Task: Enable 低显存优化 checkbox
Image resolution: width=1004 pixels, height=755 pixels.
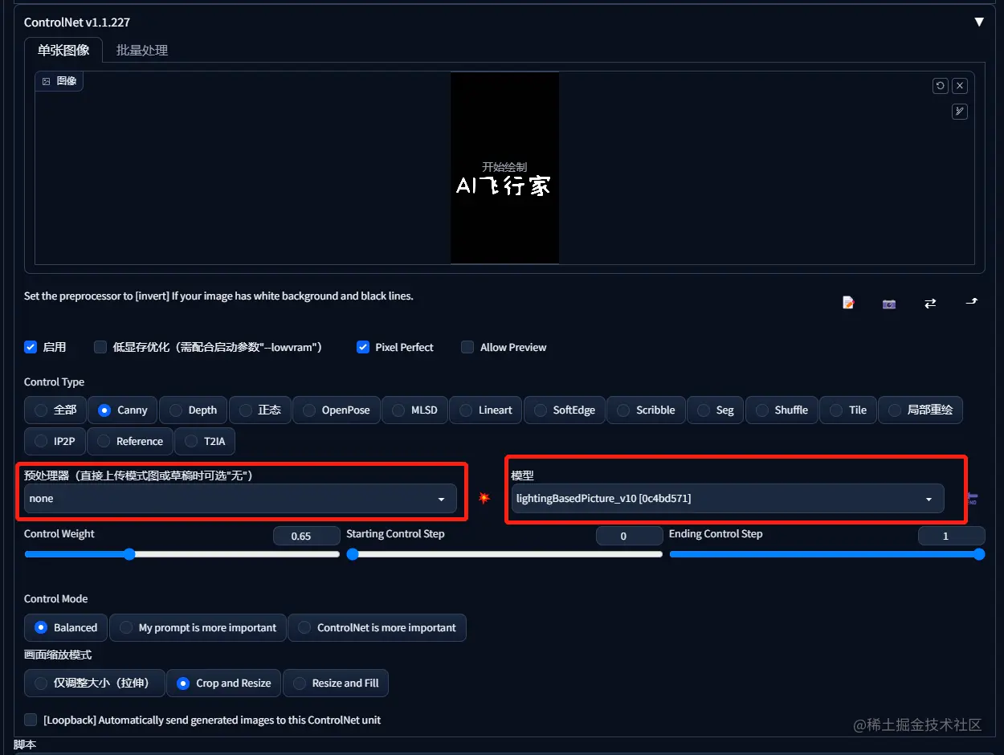Action: click(x=100, y=347)
